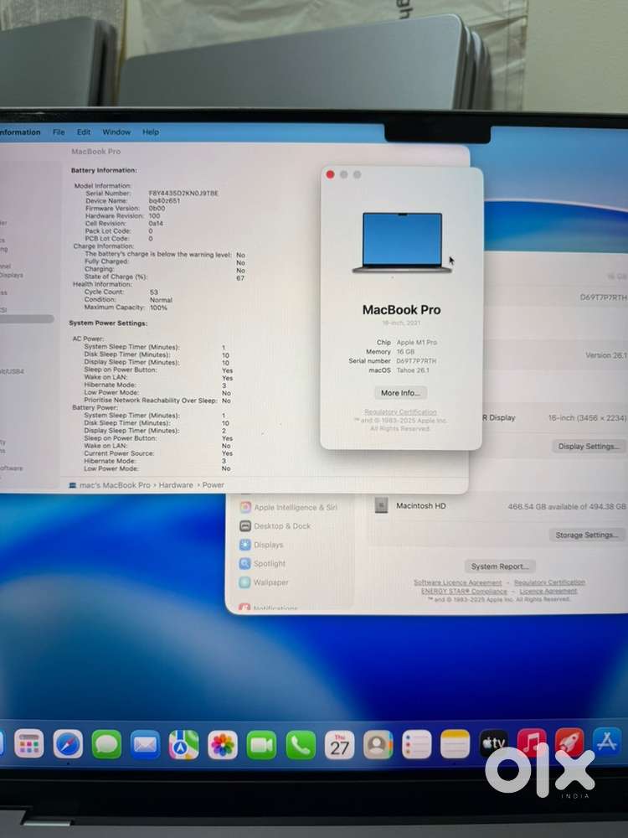Open the Software Licence Agreement link
The width and height of the screenshot is (628, 838).
tap(457, 582)
